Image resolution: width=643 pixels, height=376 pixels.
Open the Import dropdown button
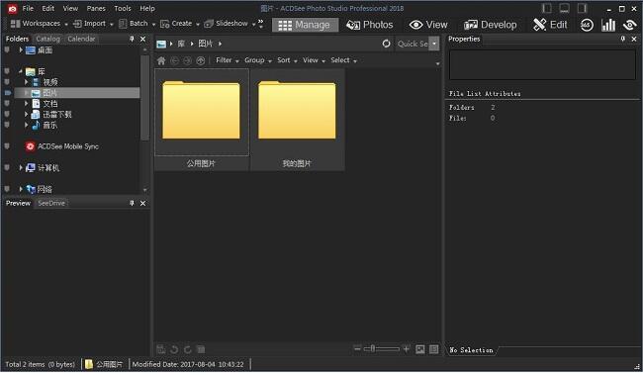(x=93, y=24)
